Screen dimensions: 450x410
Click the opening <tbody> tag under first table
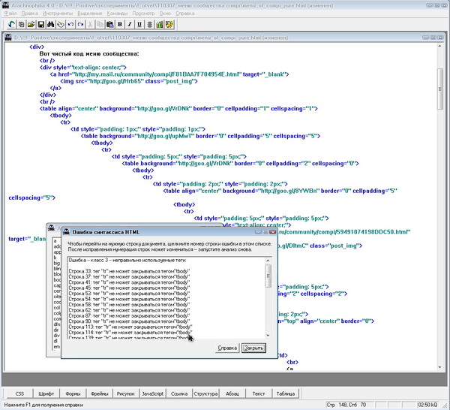click(x=61, y=116)
